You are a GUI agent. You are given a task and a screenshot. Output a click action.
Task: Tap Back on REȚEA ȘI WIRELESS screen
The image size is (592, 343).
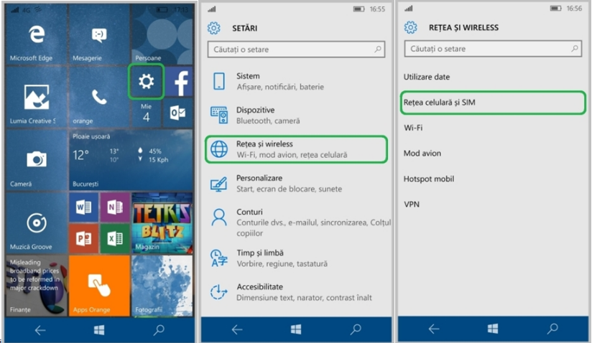pyautogui.click(x=433, y=329)
